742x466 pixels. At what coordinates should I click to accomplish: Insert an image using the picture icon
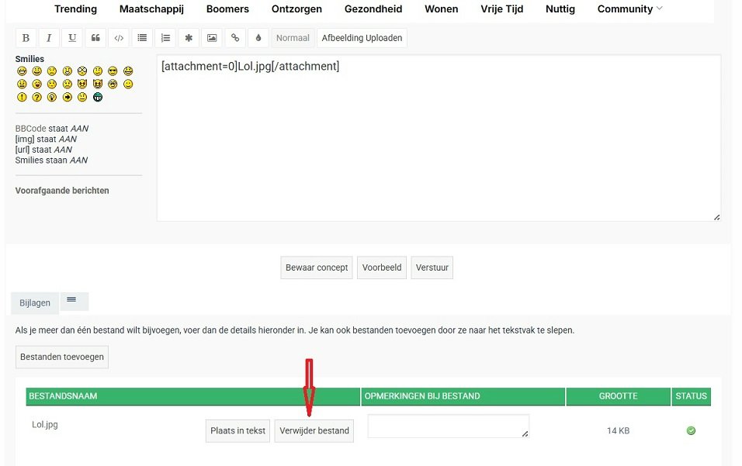click(x=212, y=38)
